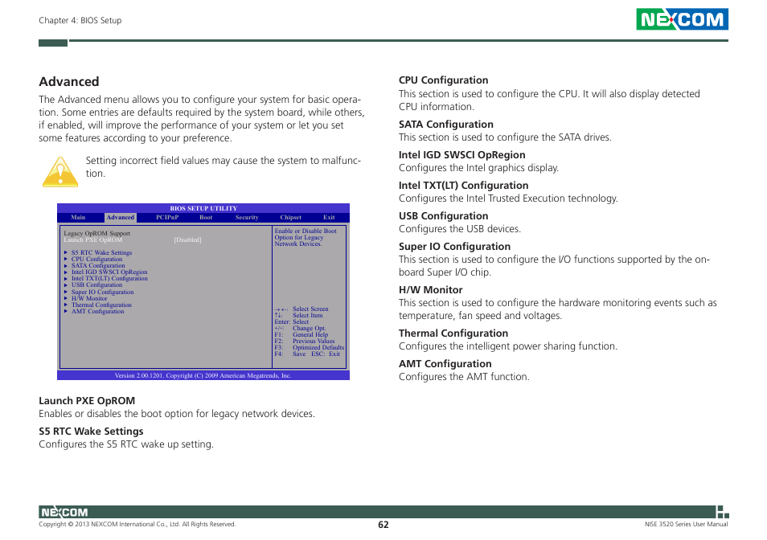
Task: Click the 'USB Configuration' heading in right column
Action: point(444,216)
